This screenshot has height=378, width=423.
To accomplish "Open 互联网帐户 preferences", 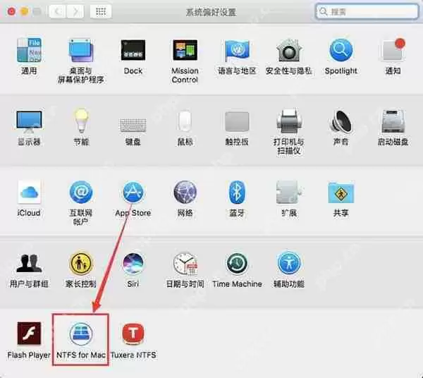I will point(81,193).
